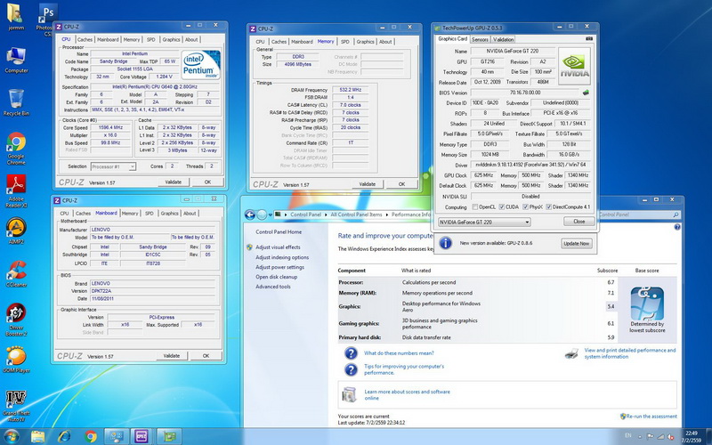Click the Update Now button
The width and height of the screenshot is (712, 445).
[576, 243]
